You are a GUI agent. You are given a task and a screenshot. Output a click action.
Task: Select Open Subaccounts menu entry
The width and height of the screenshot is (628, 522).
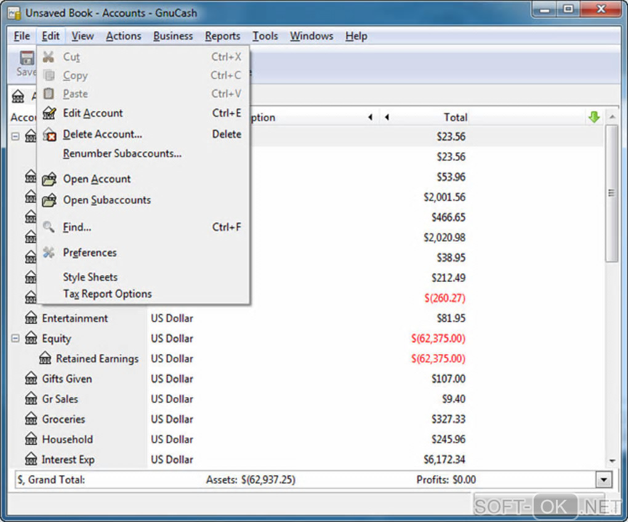pos(143,200)
